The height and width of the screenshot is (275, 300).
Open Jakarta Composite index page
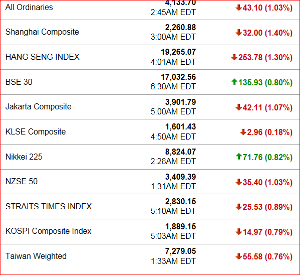tap(38, 106)
